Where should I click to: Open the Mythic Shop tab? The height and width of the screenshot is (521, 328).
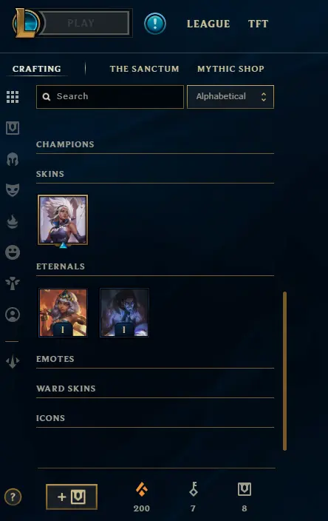click(x=230, y=69)
